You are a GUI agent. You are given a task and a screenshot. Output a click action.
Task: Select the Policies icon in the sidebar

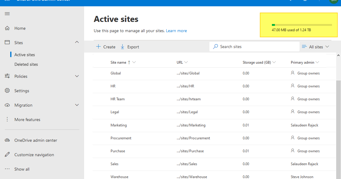coord(7,76)
